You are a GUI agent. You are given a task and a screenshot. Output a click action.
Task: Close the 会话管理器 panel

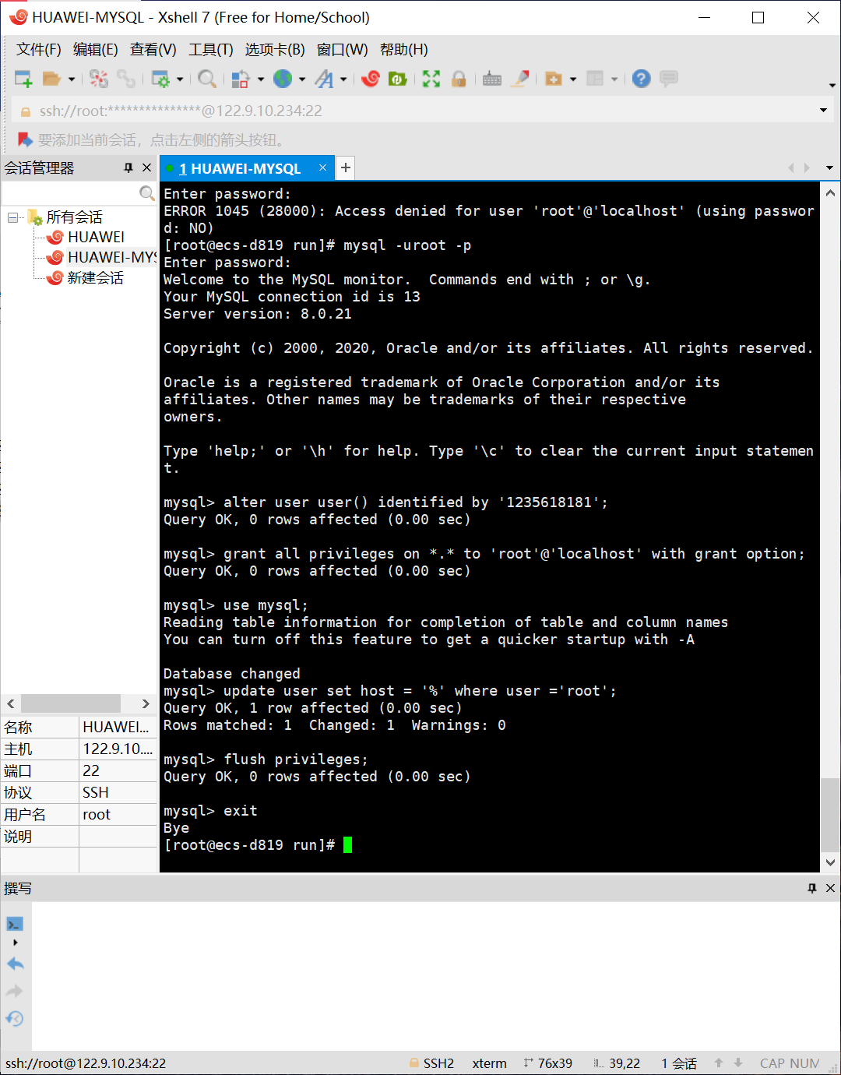[146, 167]
